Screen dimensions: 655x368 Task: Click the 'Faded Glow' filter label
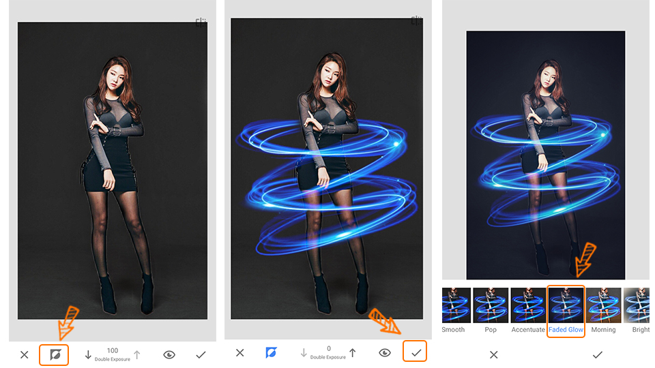(566, 330)
